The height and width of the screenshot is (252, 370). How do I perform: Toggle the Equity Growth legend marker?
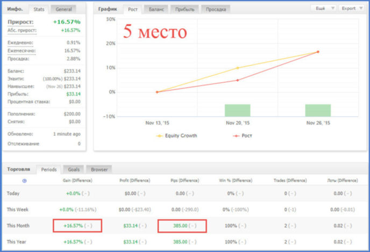[160, 136]
